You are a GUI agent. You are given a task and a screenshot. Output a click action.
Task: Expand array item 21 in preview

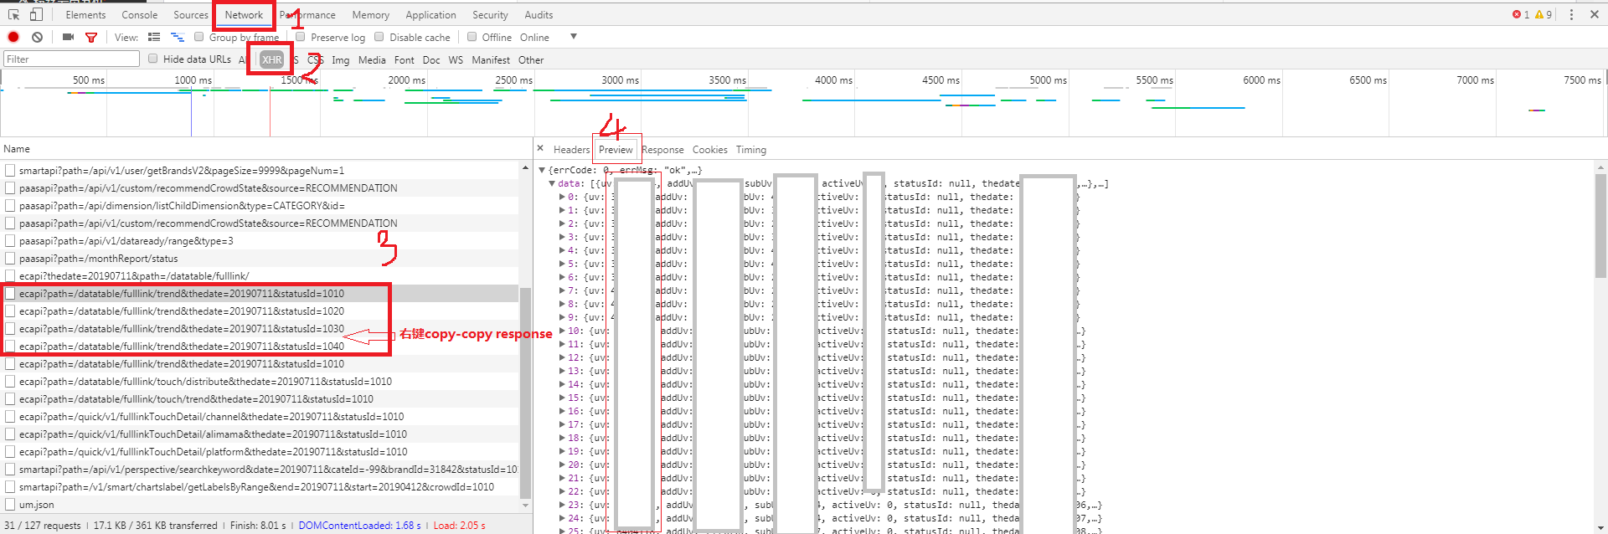pyautogui.click(x=562, y=478)
